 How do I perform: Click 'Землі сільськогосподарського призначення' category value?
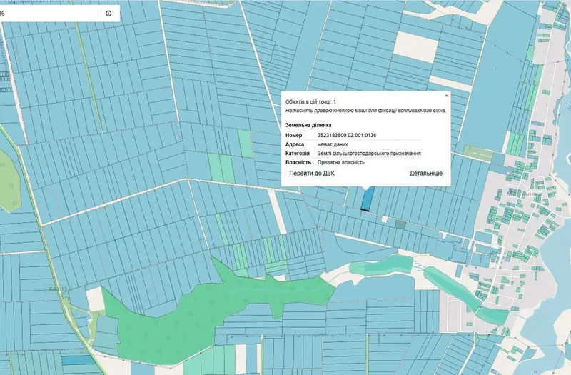coord(369,154)
